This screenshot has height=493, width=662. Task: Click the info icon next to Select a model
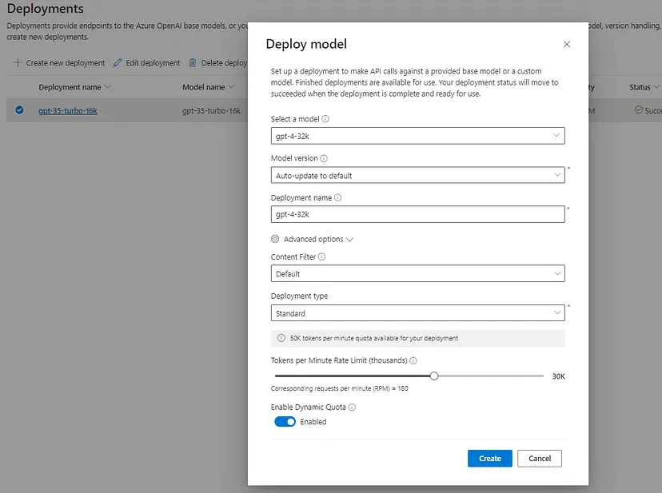pyautogui.click(x=325, y=119)
